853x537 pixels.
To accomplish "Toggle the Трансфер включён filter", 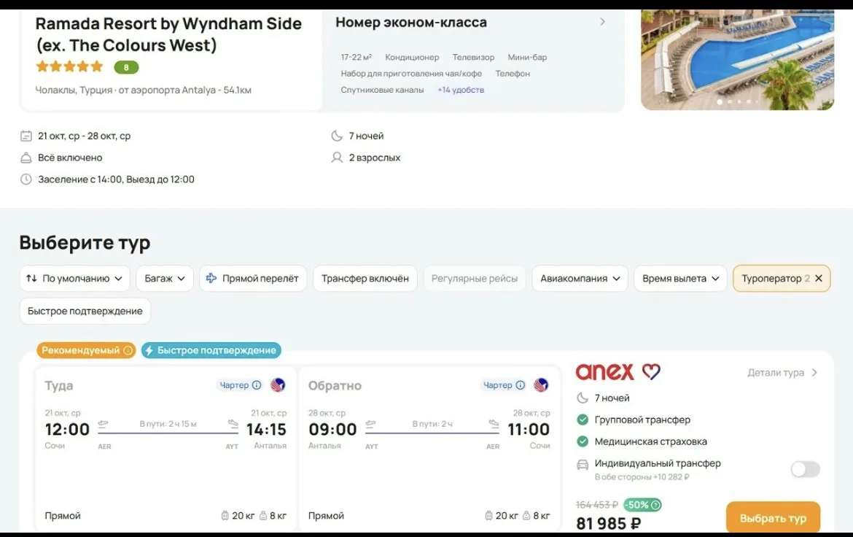I will [x=365, y=278].
